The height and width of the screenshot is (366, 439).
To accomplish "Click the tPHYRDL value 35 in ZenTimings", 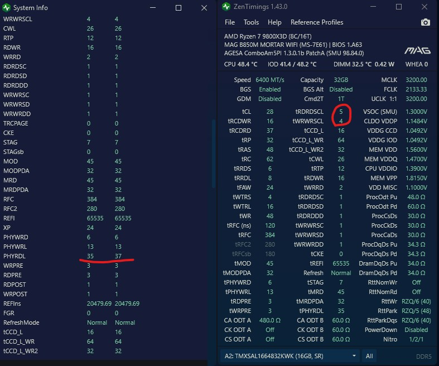I will [341, 311].
